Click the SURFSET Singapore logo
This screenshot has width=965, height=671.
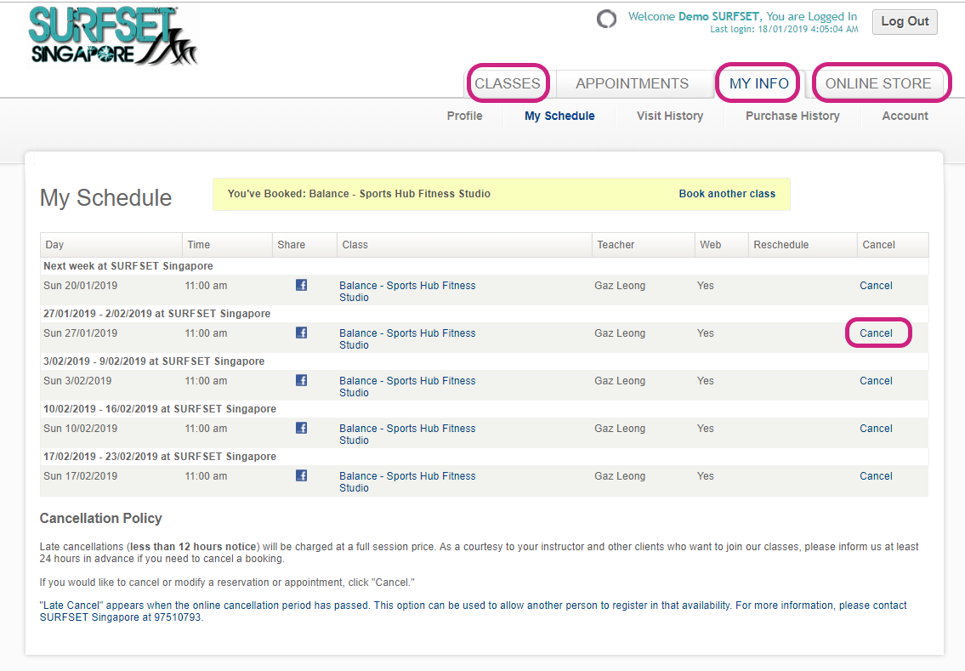[x=113, y=36]
